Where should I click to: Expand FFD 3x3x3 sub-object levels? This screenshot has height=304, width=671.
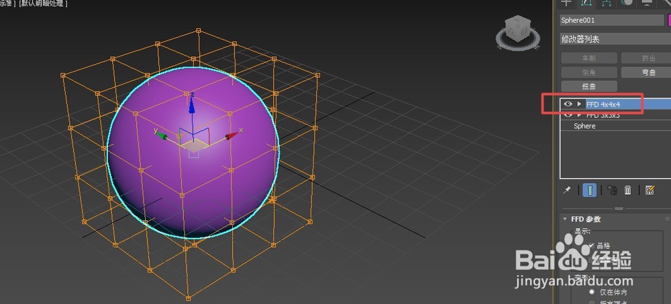pyautogui.click(x=580, y=115)
